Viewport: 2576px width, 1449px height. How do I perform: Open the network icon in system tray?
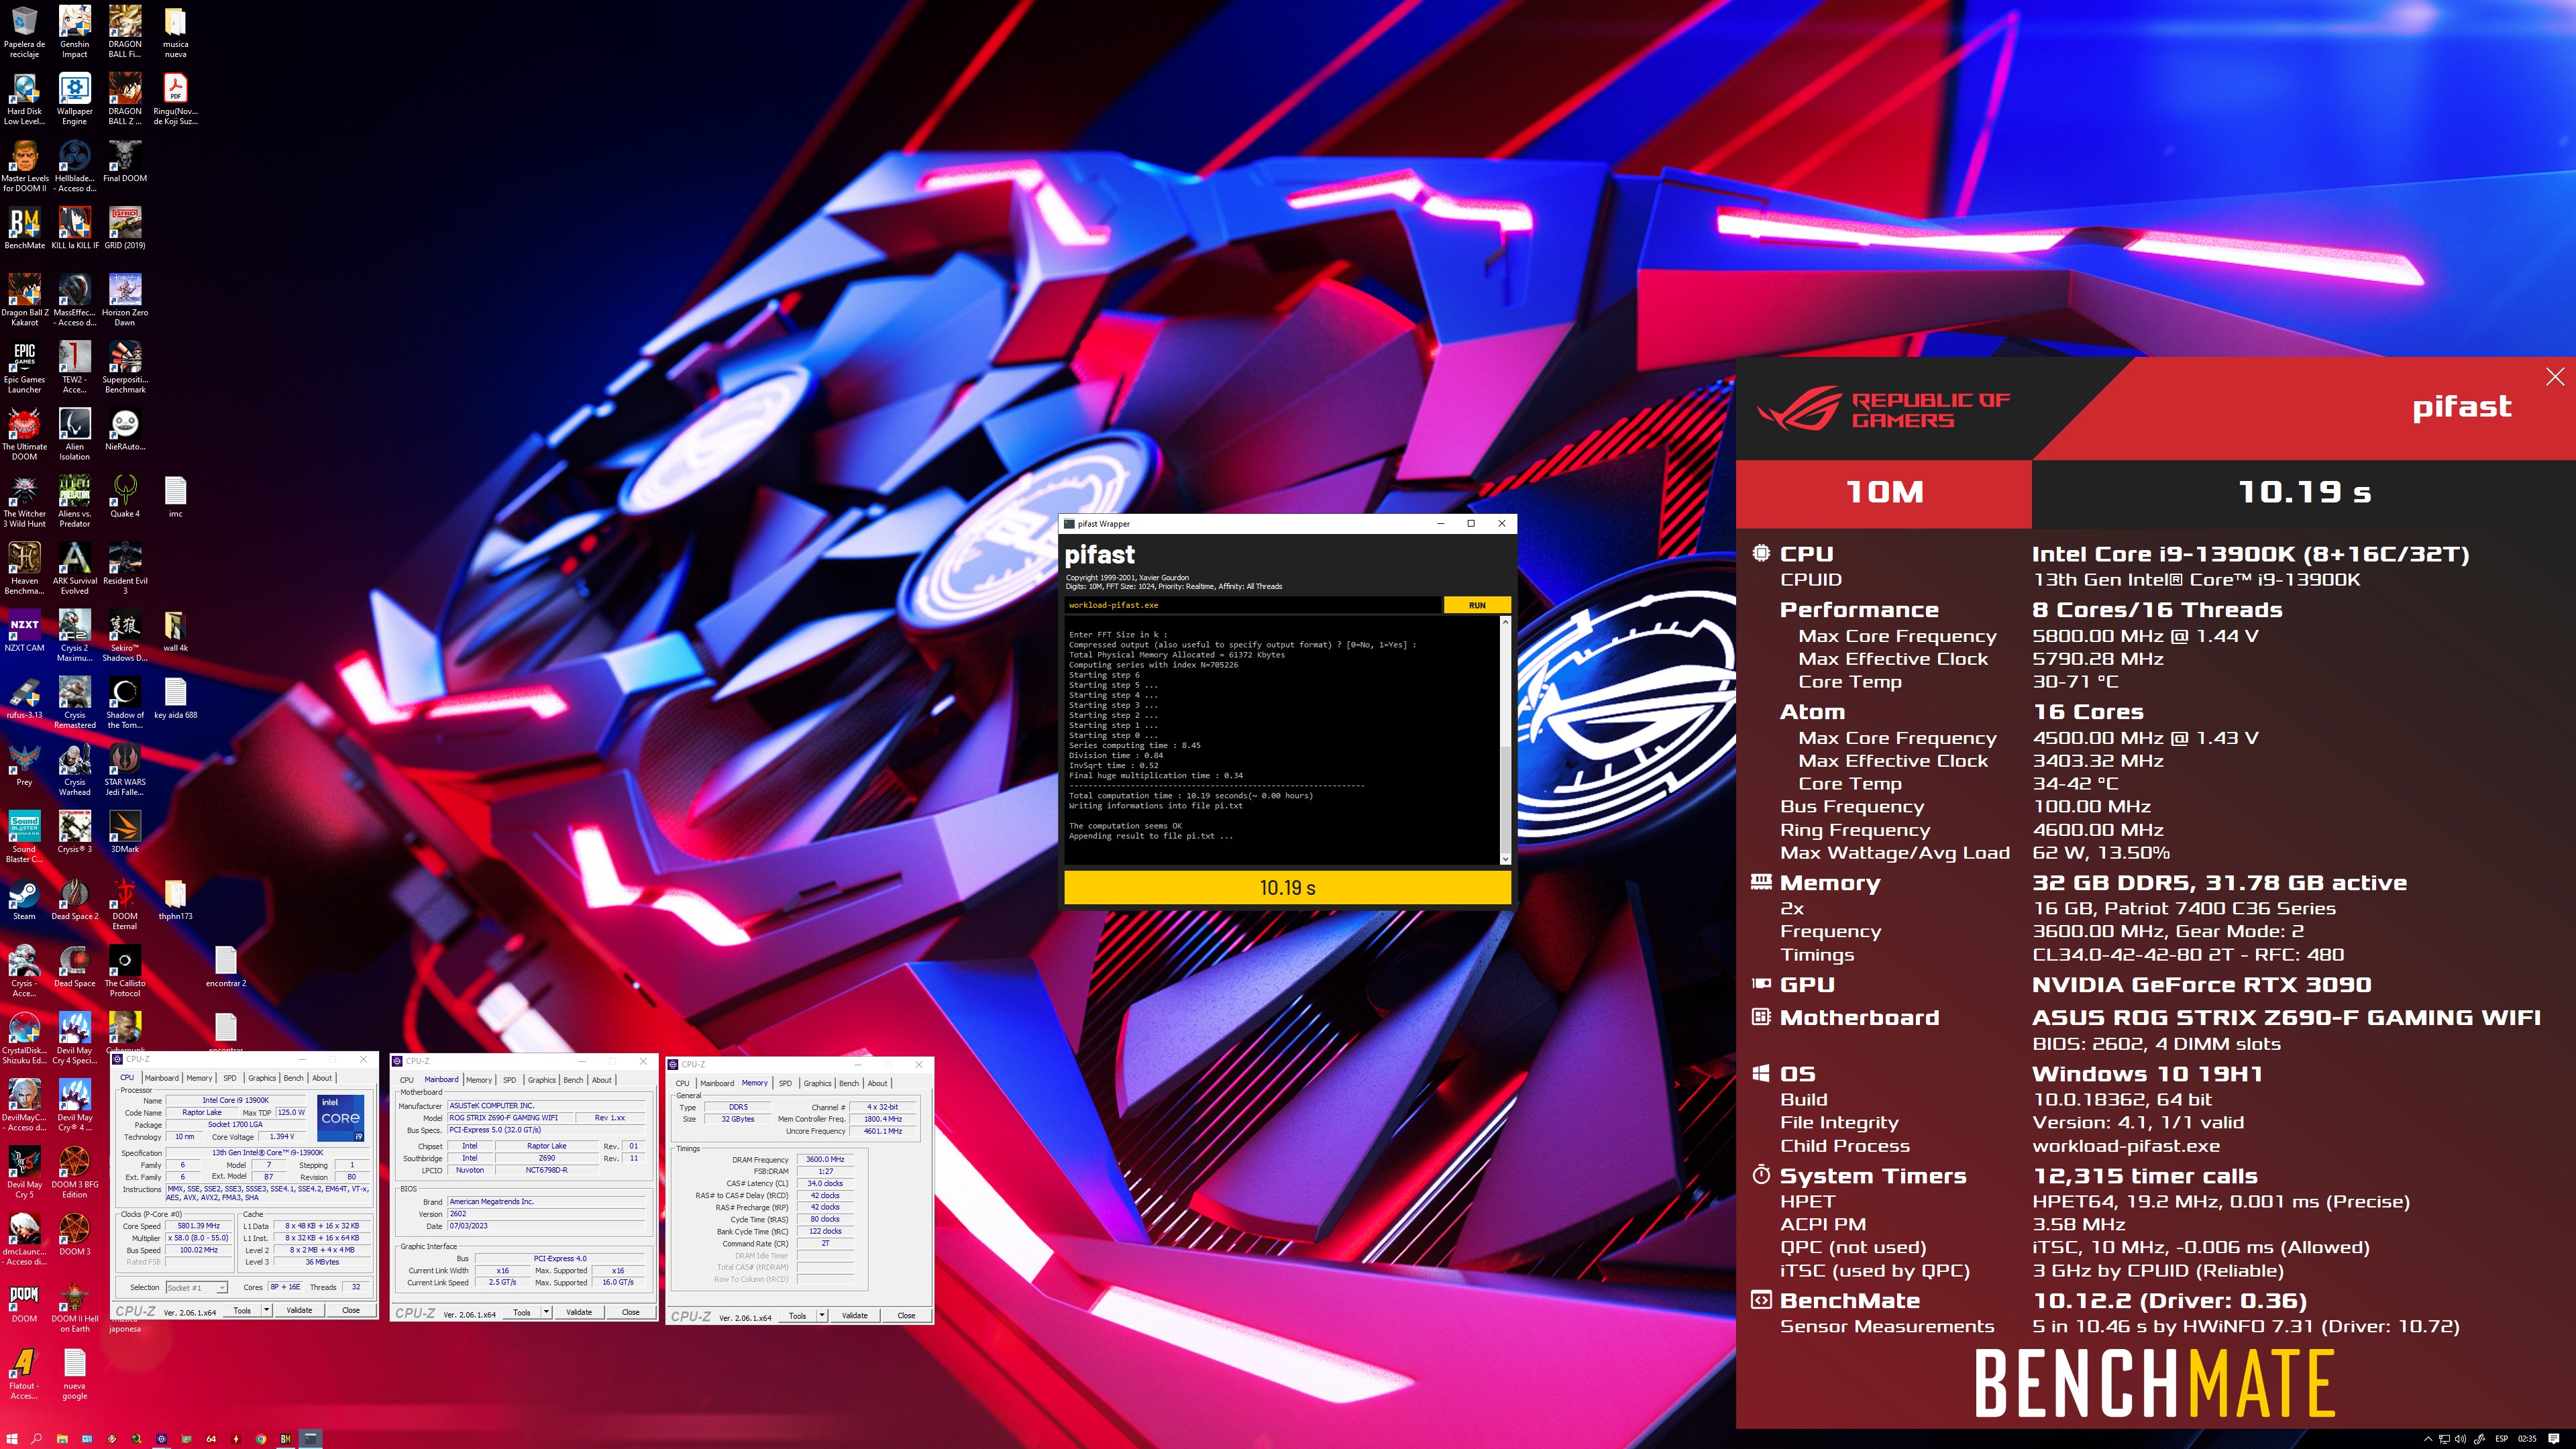(x=2445, y=1439)
